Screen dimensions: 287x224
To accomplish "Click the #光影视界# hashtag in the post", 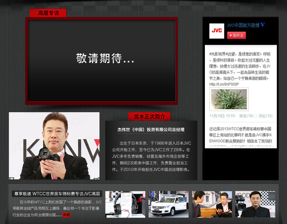I will (219, 54).
